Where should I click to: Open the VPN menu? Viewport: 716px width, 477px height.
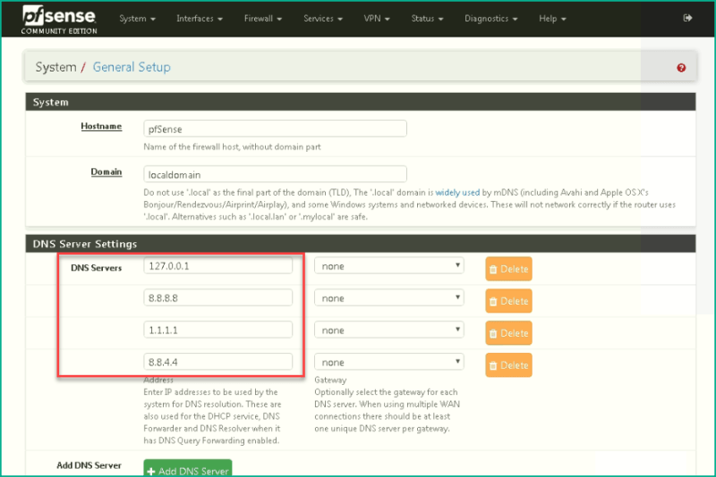coord(376,19)
